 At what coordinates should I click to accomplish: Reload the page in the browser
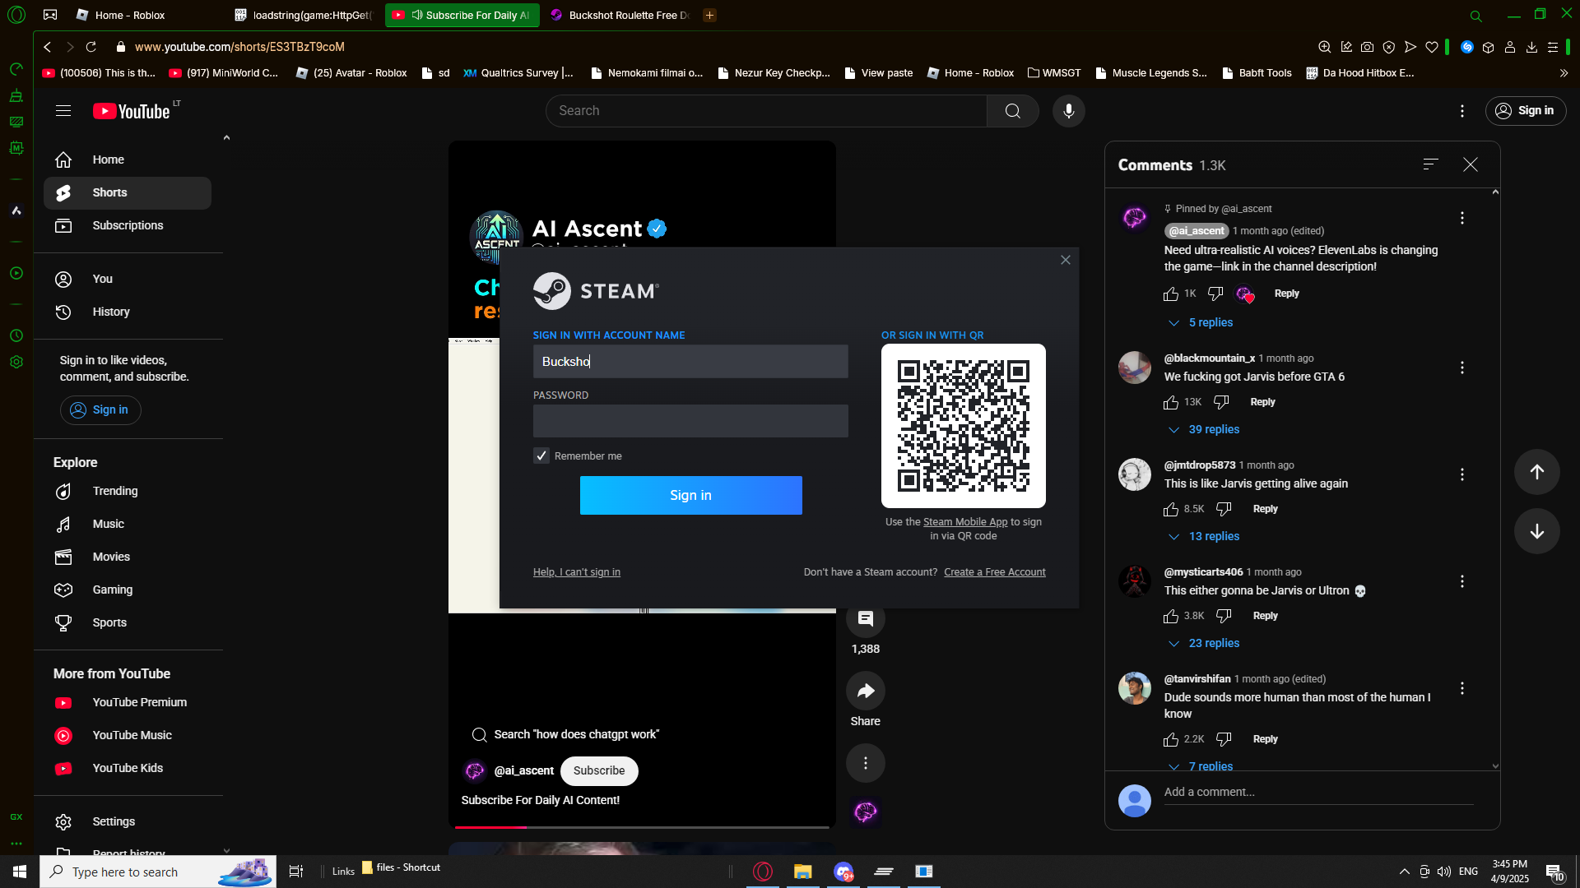[x=91, y=47]
